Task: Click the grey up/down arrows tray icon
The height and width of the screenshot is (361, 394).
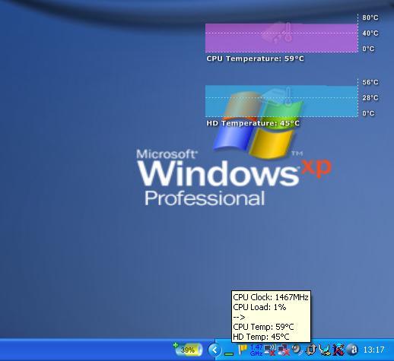Action: [311, 350]
